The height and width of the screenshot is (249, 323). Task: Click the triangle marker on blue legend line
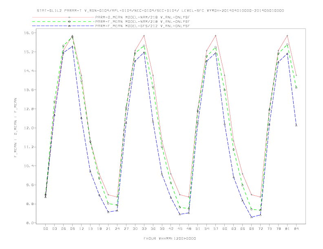(x=69, y=26)
